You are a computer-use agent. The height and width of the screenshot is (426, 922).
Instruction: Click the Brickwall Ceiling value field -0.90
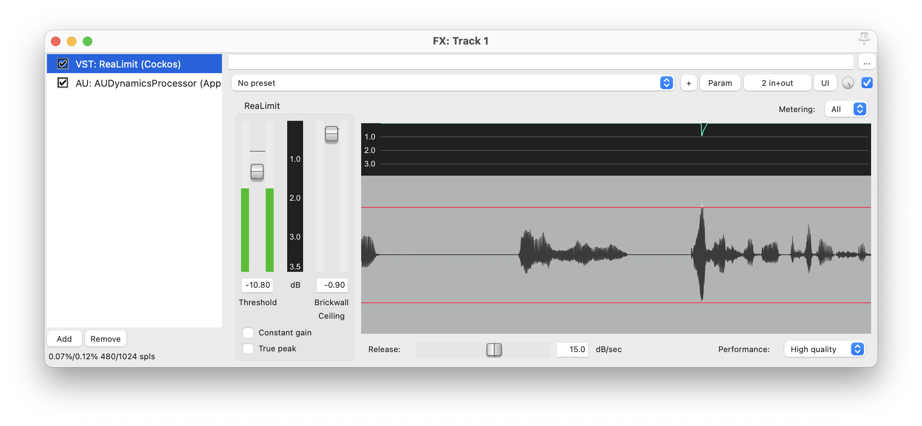(x=332, y=285)
